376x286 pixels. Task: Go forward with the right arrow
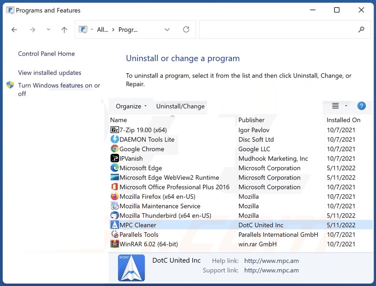point(32,30)
